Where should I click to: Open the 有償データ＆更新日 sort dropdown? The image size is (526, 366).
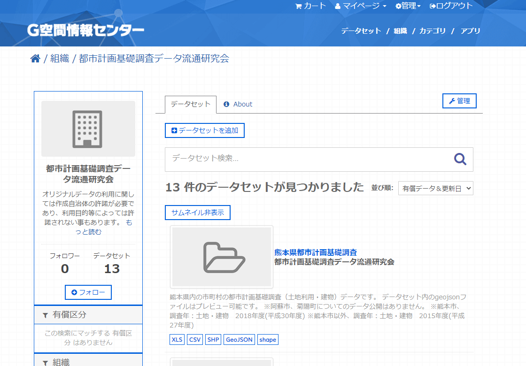435,188
